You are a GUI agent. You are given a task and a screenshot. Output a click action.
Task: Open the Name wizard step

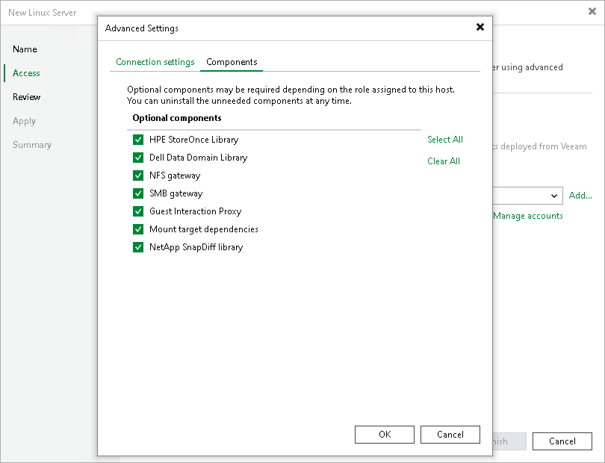pos(25,49)
